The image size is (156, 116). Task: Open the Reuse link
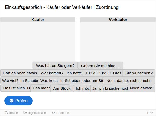coord(11,113)
